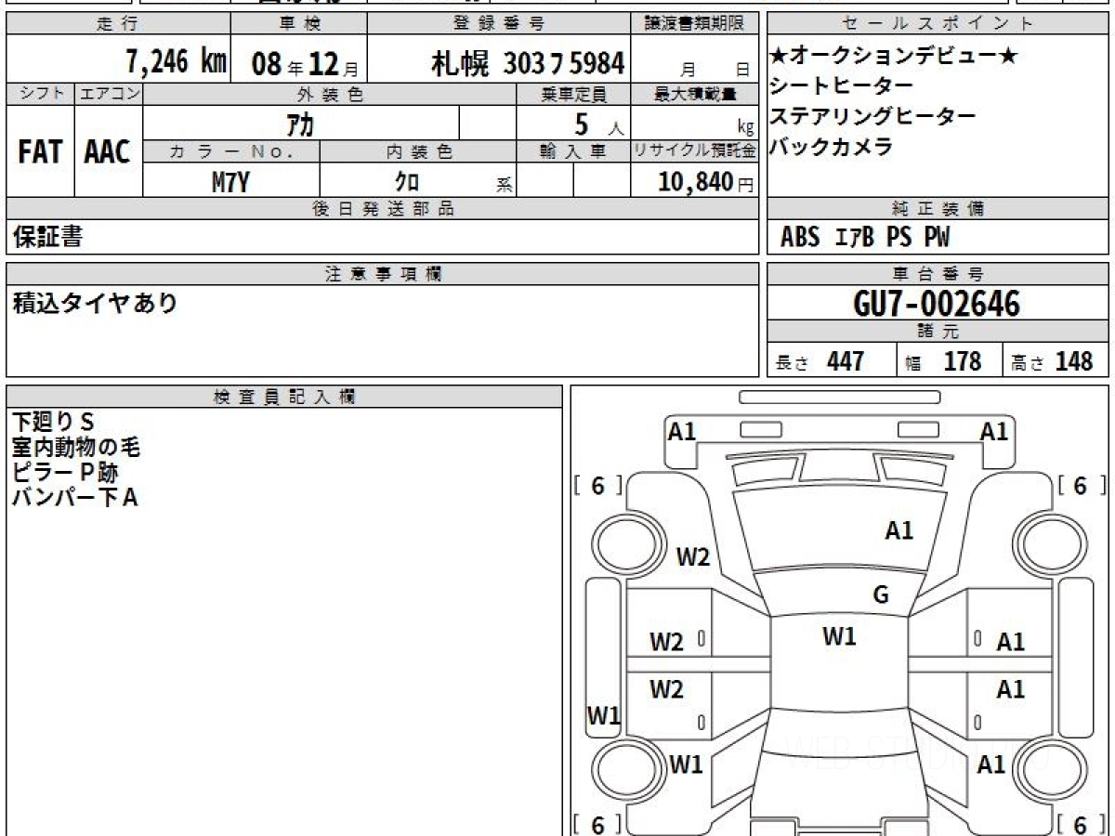1115x836 pixels.
Task: Select the chassis number GU7-002646
Action: point(937,304)
